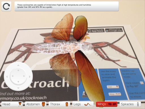Tap the right arrow on the control pad

click(x=30, y=77)
